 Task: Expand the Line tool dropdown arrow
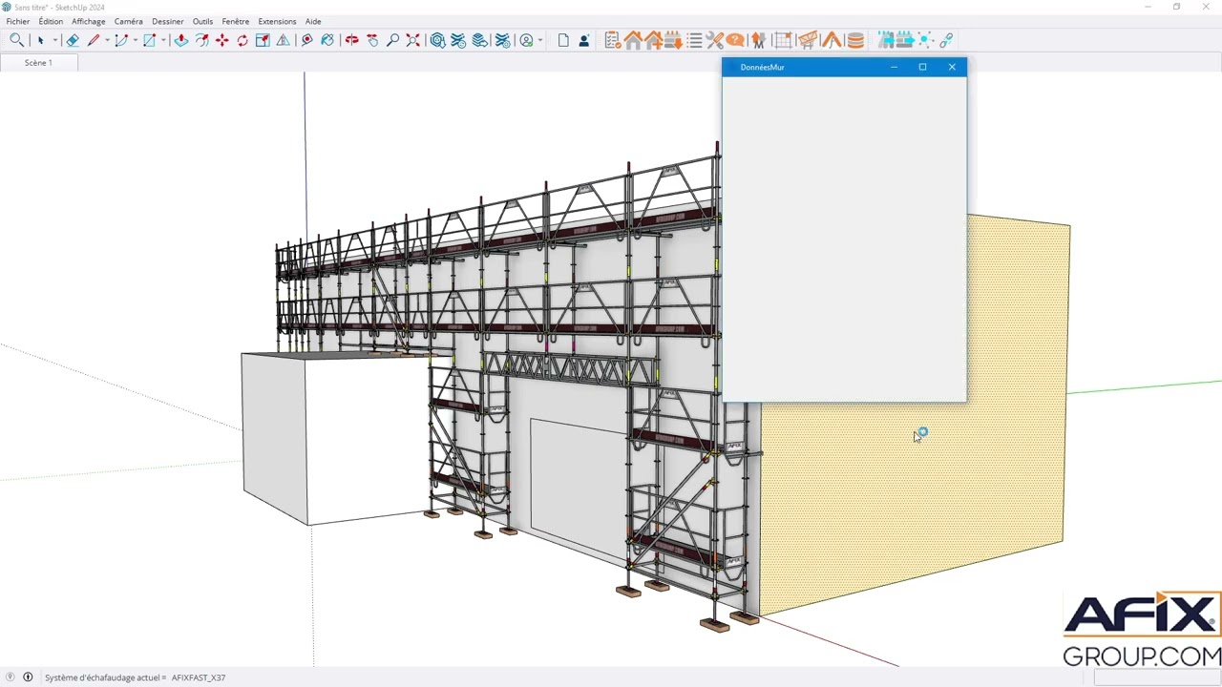coord(107,40)
